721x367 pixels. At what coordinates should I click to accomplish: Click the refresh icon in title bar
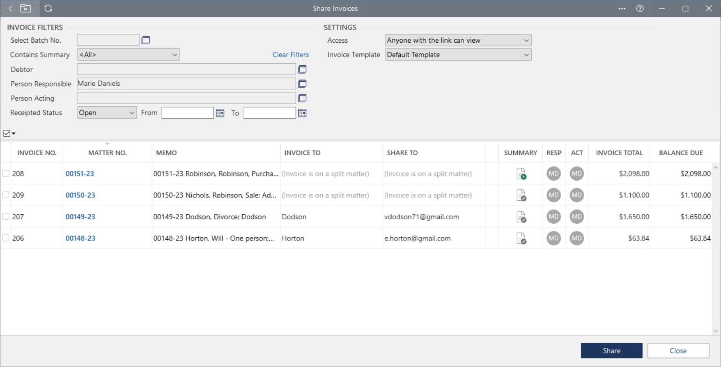[48, 9]
